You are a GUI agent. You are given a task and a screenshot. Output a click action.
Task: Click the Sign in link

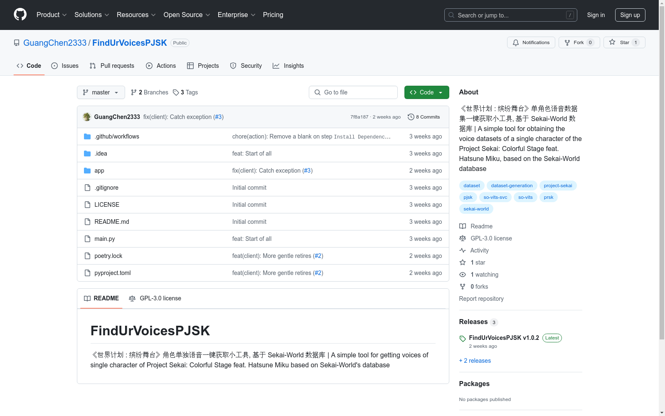[596, 15]
